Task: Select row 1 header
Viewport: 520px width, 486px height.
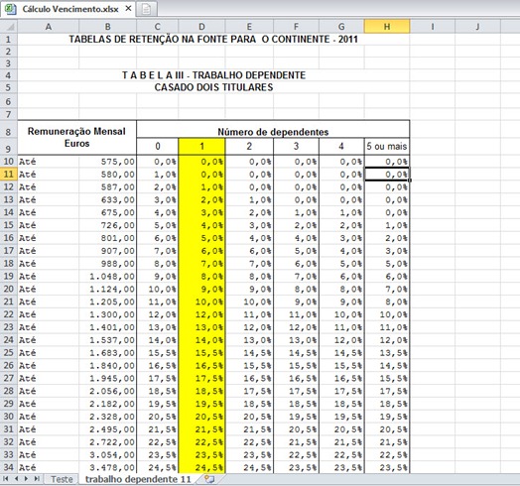Action: tap(9, 40)
